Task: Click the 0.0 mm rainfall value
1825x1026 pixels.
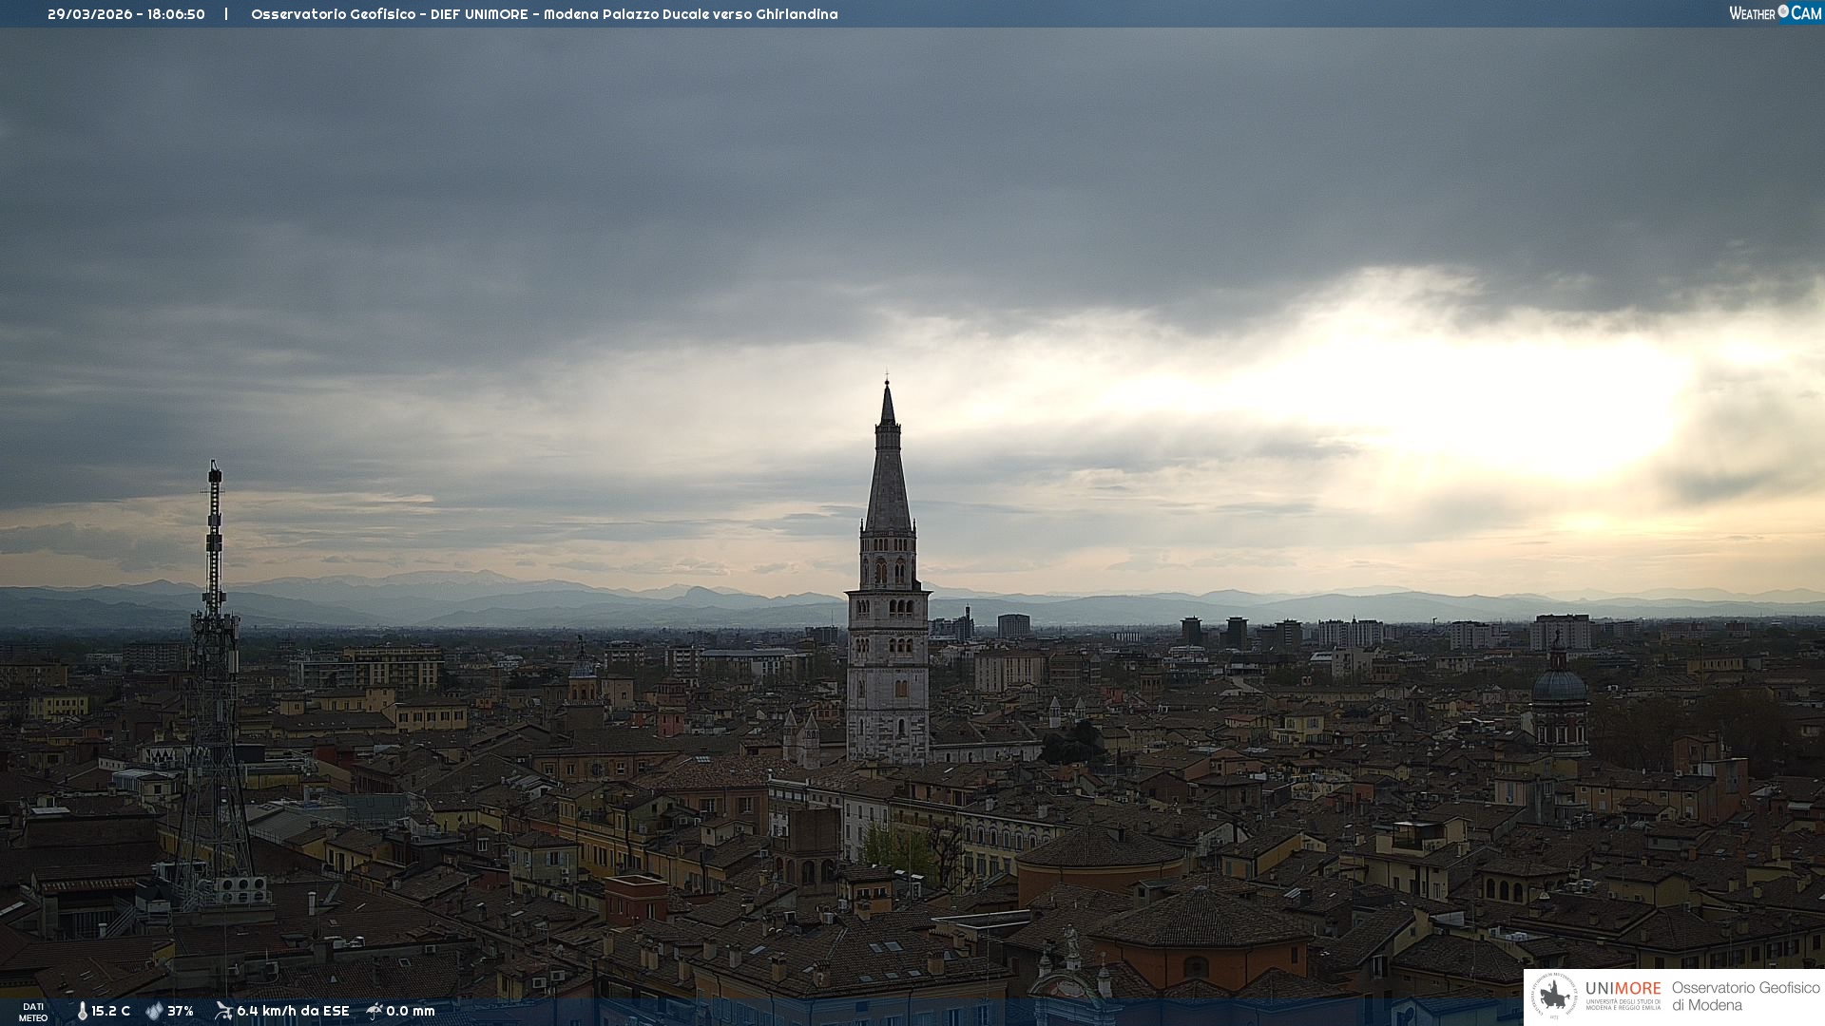Action: 411,1011
